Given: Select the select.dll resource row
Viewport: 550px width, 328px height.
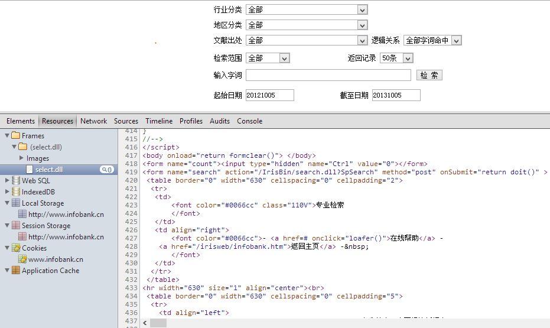Looking at the screenshot, I should tap(59, 170).
